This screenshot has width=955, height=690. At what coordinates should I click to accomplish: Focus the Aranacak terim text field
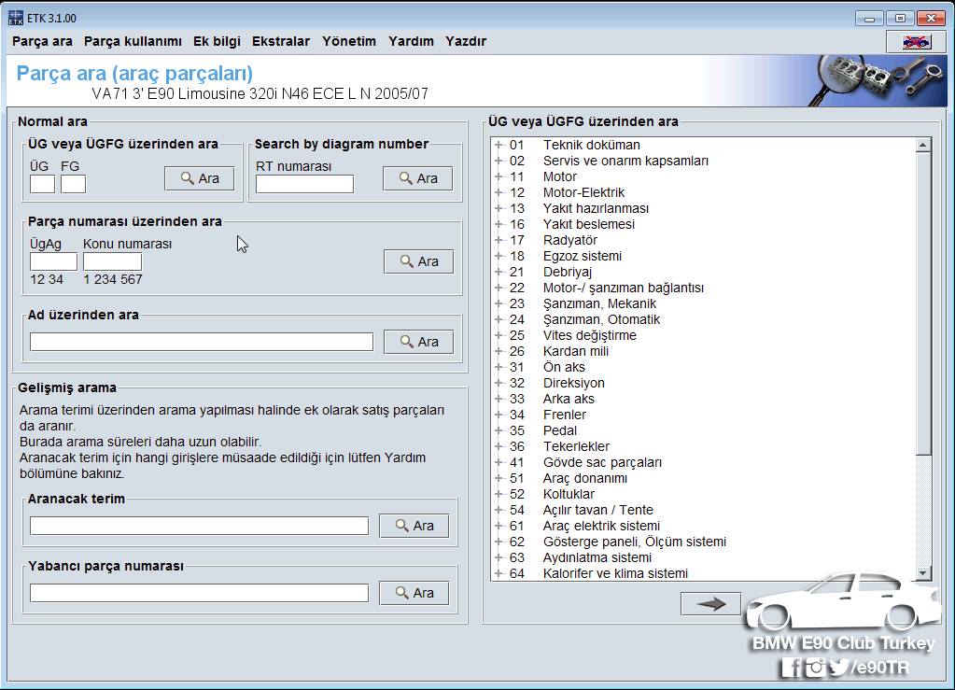coord(199,526)
